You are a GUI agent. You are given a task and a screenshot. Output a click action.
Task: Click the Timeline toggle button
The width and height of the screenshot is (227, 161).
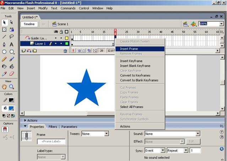[29, 24]
